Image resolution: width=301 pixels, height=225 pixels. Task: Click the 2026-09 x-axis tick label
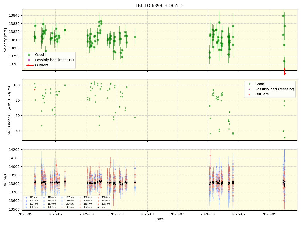click(x=269, y=214)
